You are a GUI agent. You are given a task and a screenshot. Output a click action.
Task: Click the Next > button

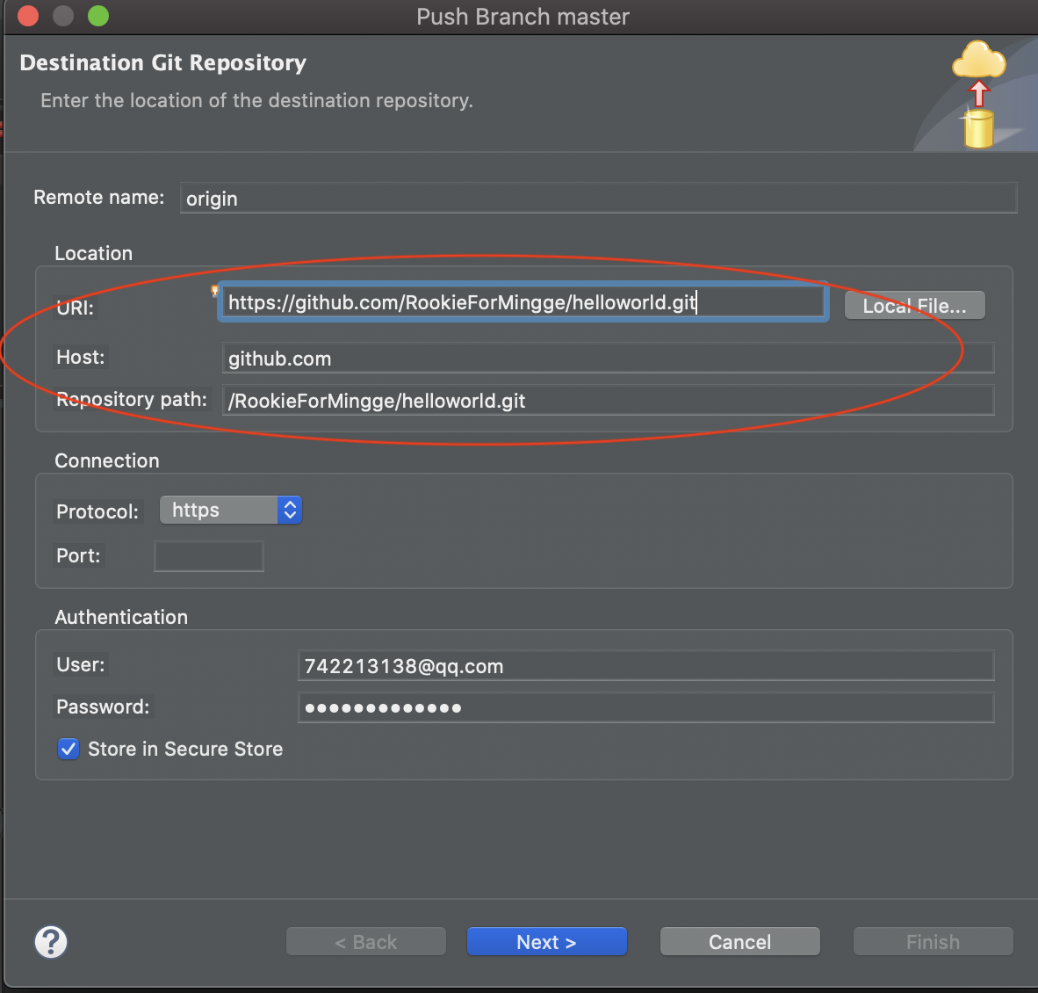(547, 941)
